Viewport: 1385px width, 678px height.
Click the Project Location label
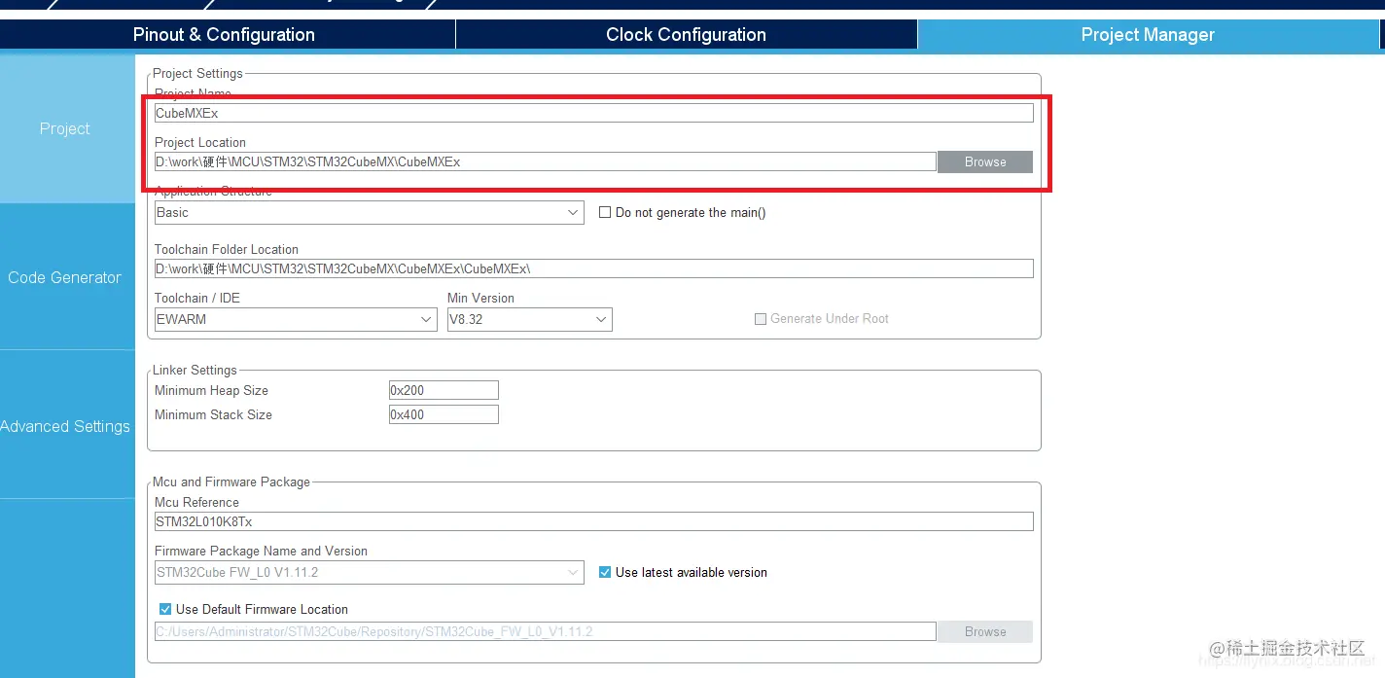pyautogui.click(x=200, y=142)
